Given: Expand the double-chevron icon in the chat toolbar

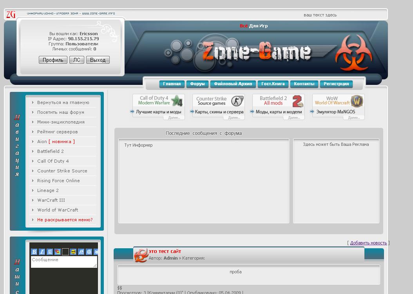Looking at the screenshot, I should point(96,252).
